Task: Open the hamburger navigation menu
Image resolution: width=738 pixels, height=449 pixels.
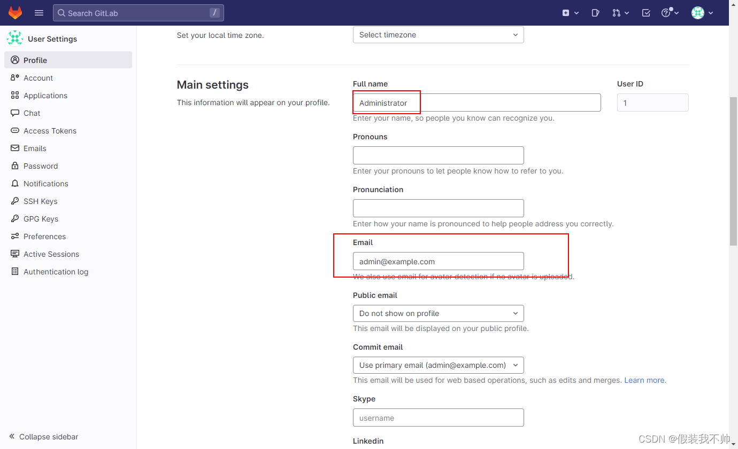Action: tap(39, 13)
